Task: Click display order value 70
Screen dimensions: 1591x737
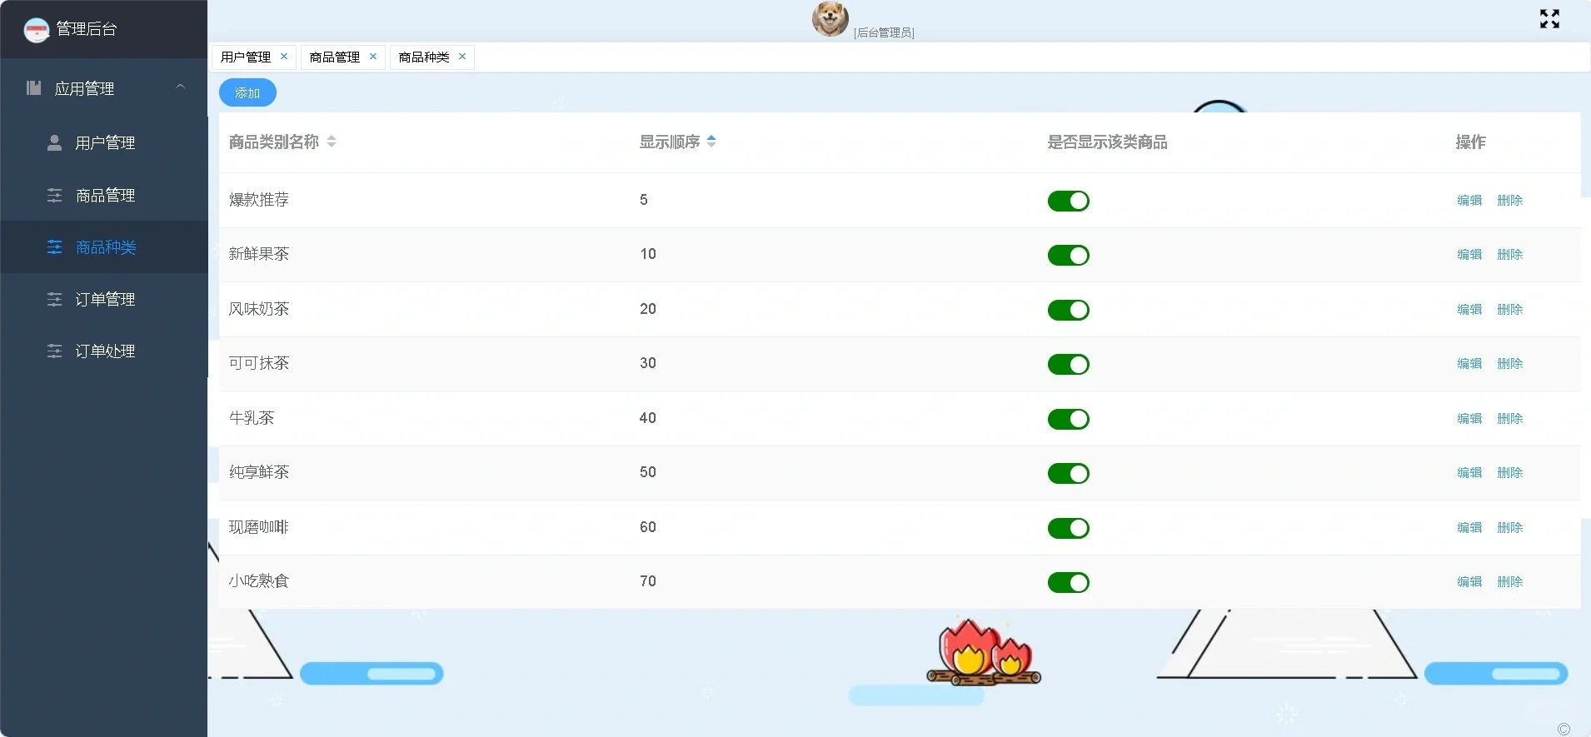Action: point(648,581)
